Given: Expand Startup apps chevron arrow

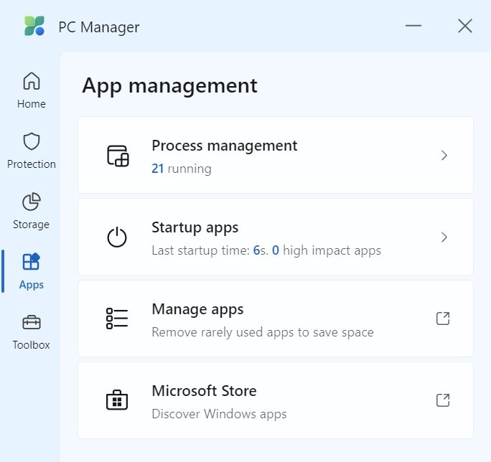Looking at the screenshot, I should (x=444, y=237).
